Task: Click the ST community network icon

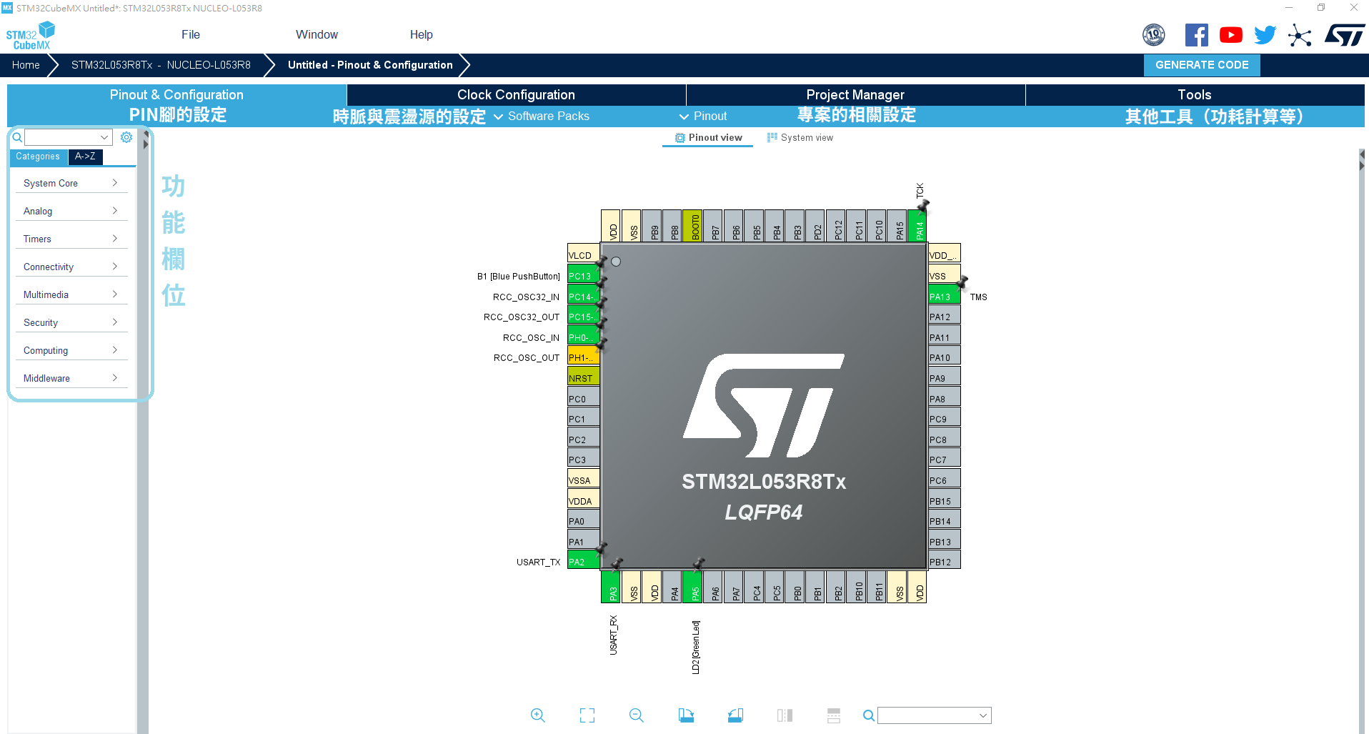Action: point(1300,35)
